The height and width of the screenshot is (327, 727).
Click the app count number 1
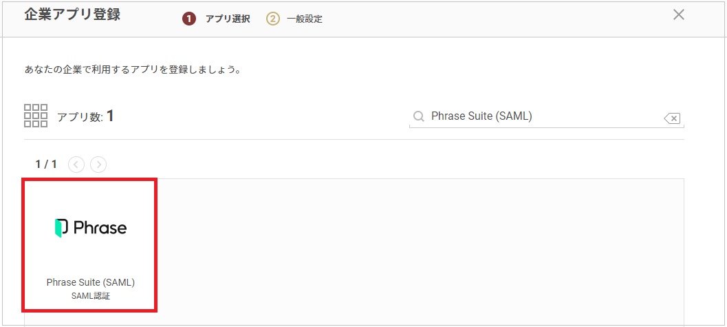tap(110, 116)
